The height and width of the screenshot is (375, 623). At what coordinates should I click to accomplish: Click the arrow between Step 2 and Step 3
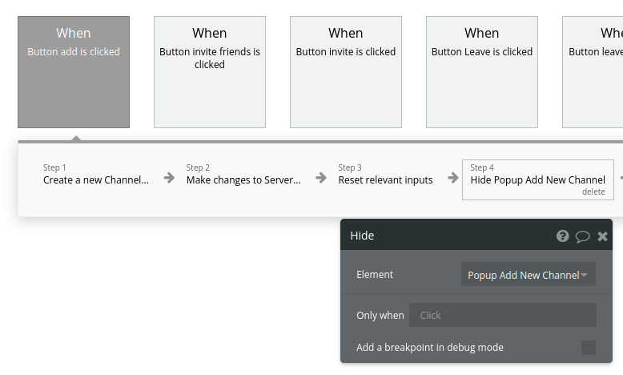point(320,178)
